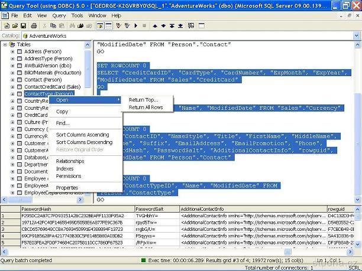Expand the Contact (Person) table node
The height and width of the screenshot is (271, 362).
click(x=12, y=80)
